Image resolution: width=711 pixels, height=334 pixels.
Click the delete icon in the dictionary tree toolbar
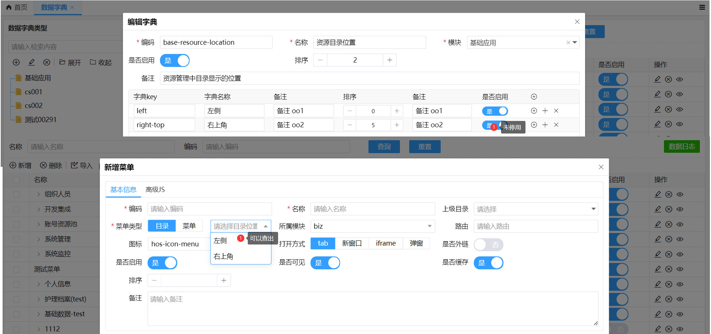click(x=46, y=62)
